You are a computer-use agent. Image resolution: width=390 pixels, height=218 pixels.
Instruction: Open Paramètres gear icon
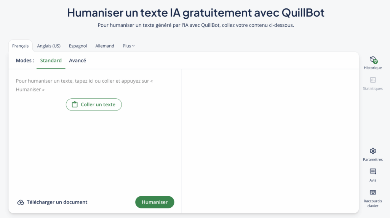tap(373, 151)
